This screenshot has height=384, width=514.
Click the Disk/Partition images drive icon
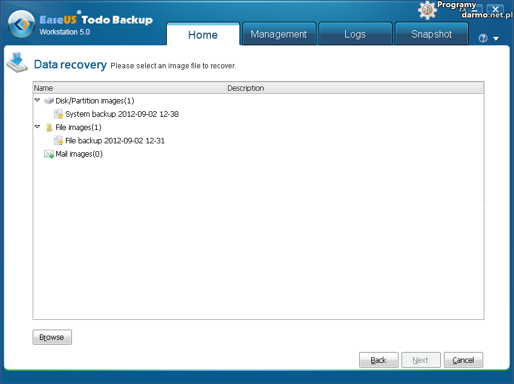tap(49, 101)
